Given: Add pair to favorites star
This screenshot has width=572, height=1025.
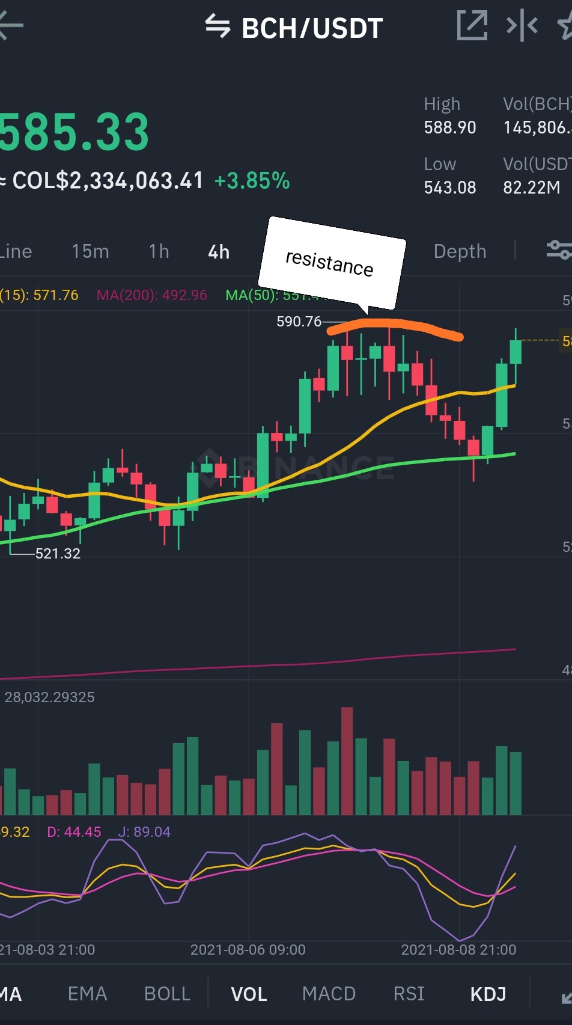Looking at the screenshot, I should (x=565, y=26).
